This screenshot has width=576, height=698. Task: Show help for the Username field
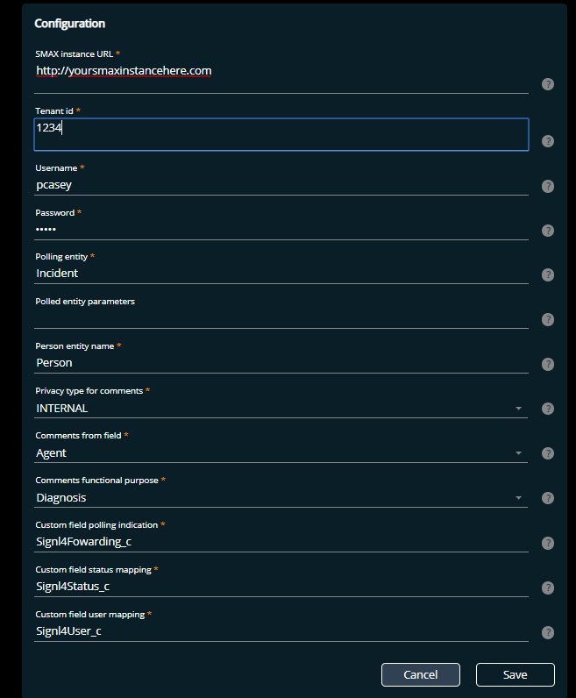tap(548, 186)
